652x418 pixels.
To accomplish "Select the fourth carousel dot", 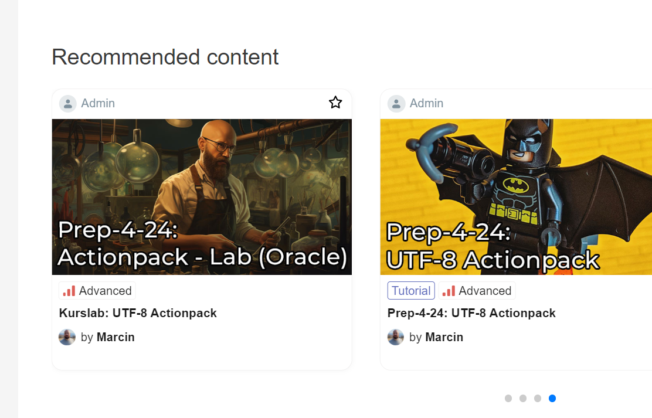I will [x=552, y=398].
